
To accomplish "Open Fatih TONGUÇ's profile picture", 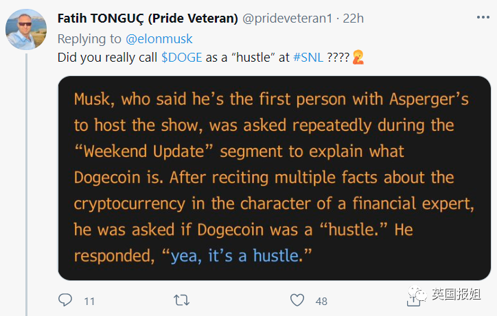I will point(26,29).
